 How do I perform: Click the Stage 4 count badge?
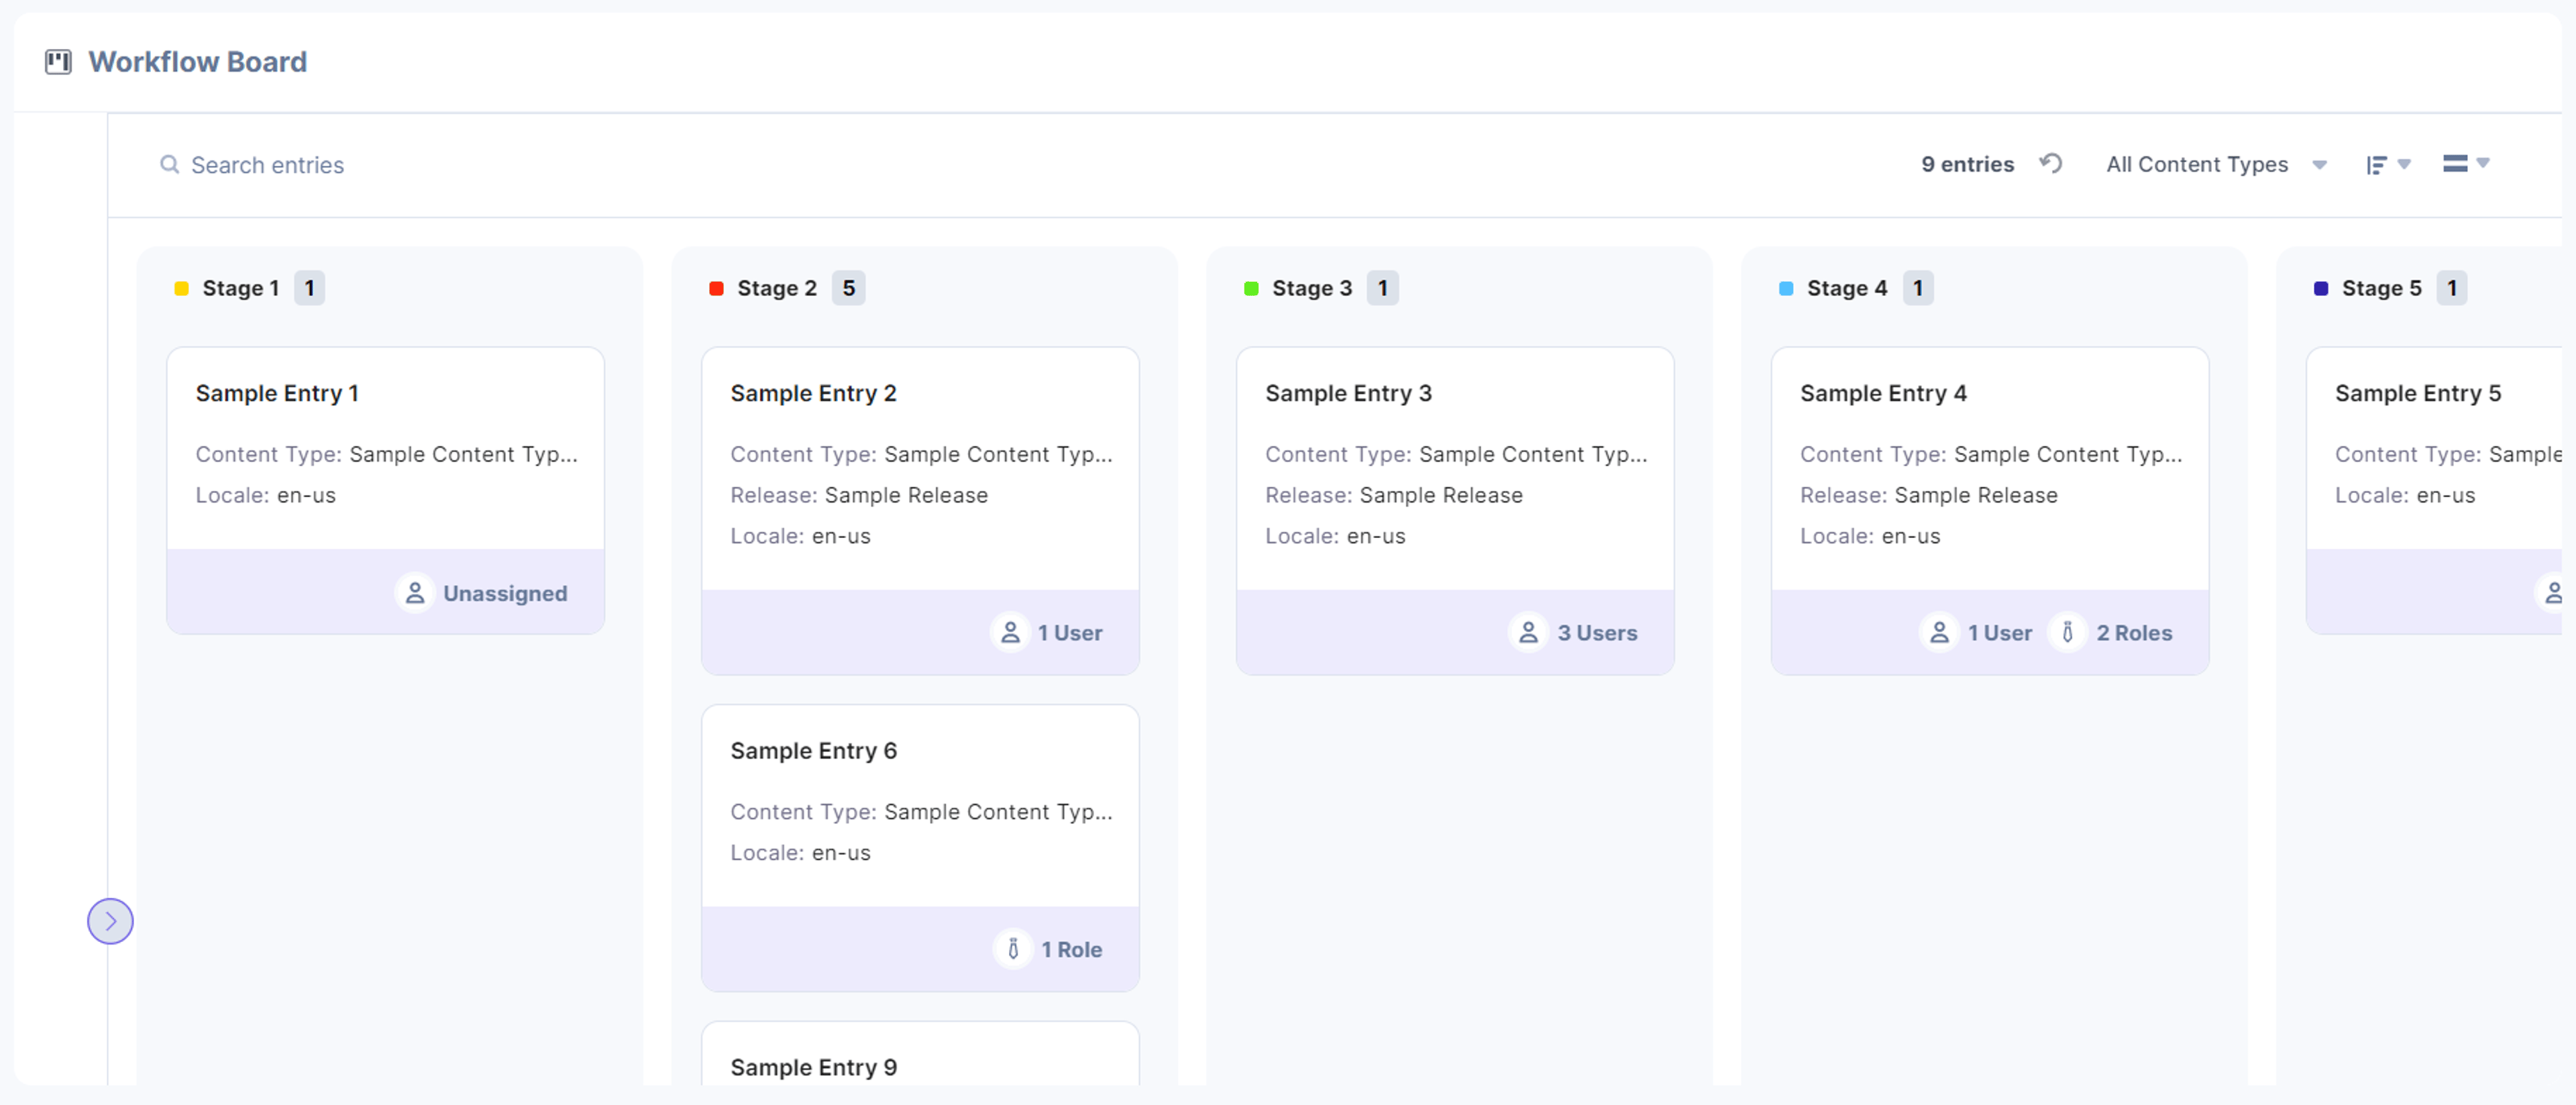pos(1917,288)
